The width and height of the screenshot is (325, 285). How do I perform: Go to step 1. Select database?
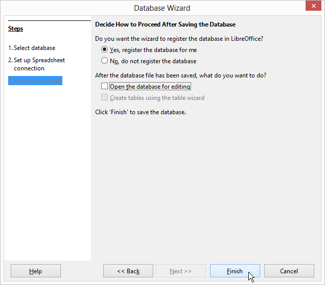pos(32,48)
